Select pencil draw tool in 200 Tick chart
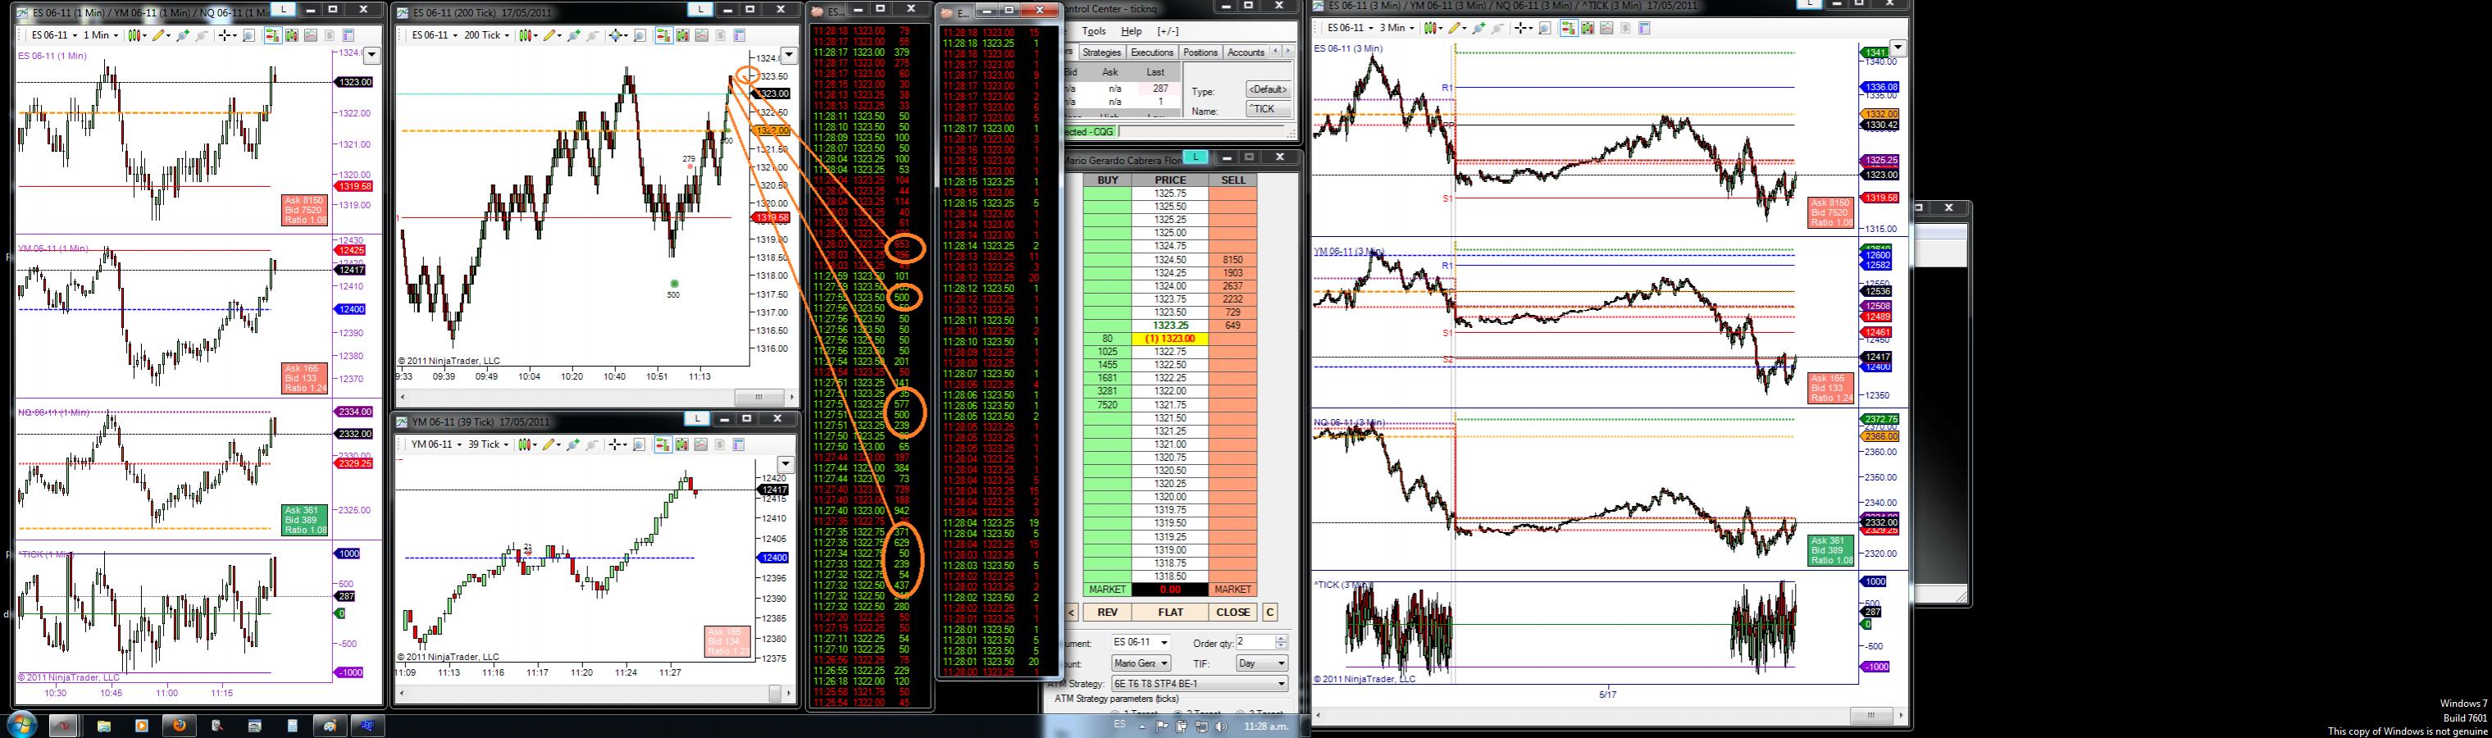The height and width of the screenshot is (738, 2492). [550, 36]
